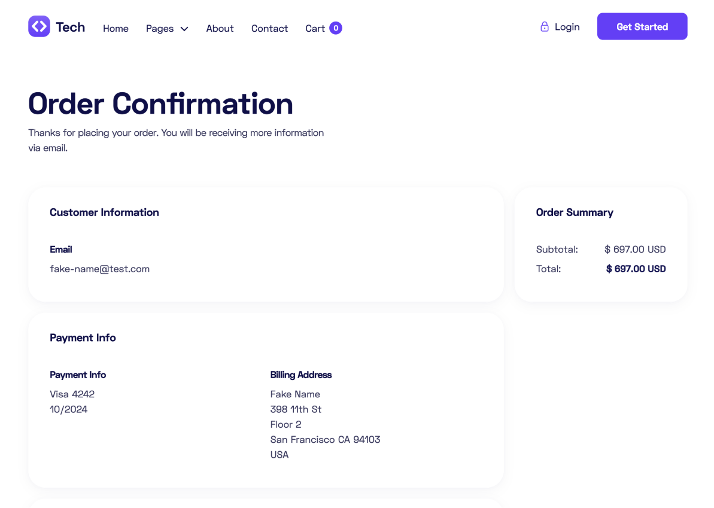This screenshot has height=508, width=714.
Task: Expand the Pages dropdown chevron
Action: tap(184, 29)
